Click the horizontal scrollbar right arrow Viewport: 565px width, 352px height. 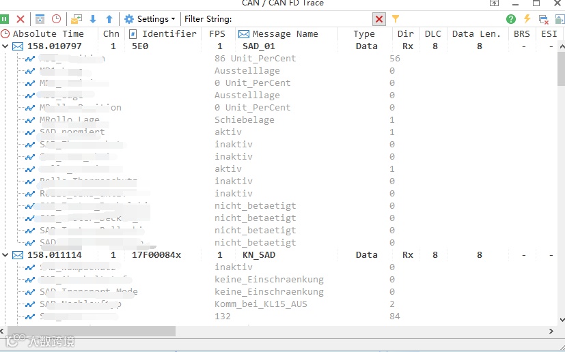click(551, 331)
